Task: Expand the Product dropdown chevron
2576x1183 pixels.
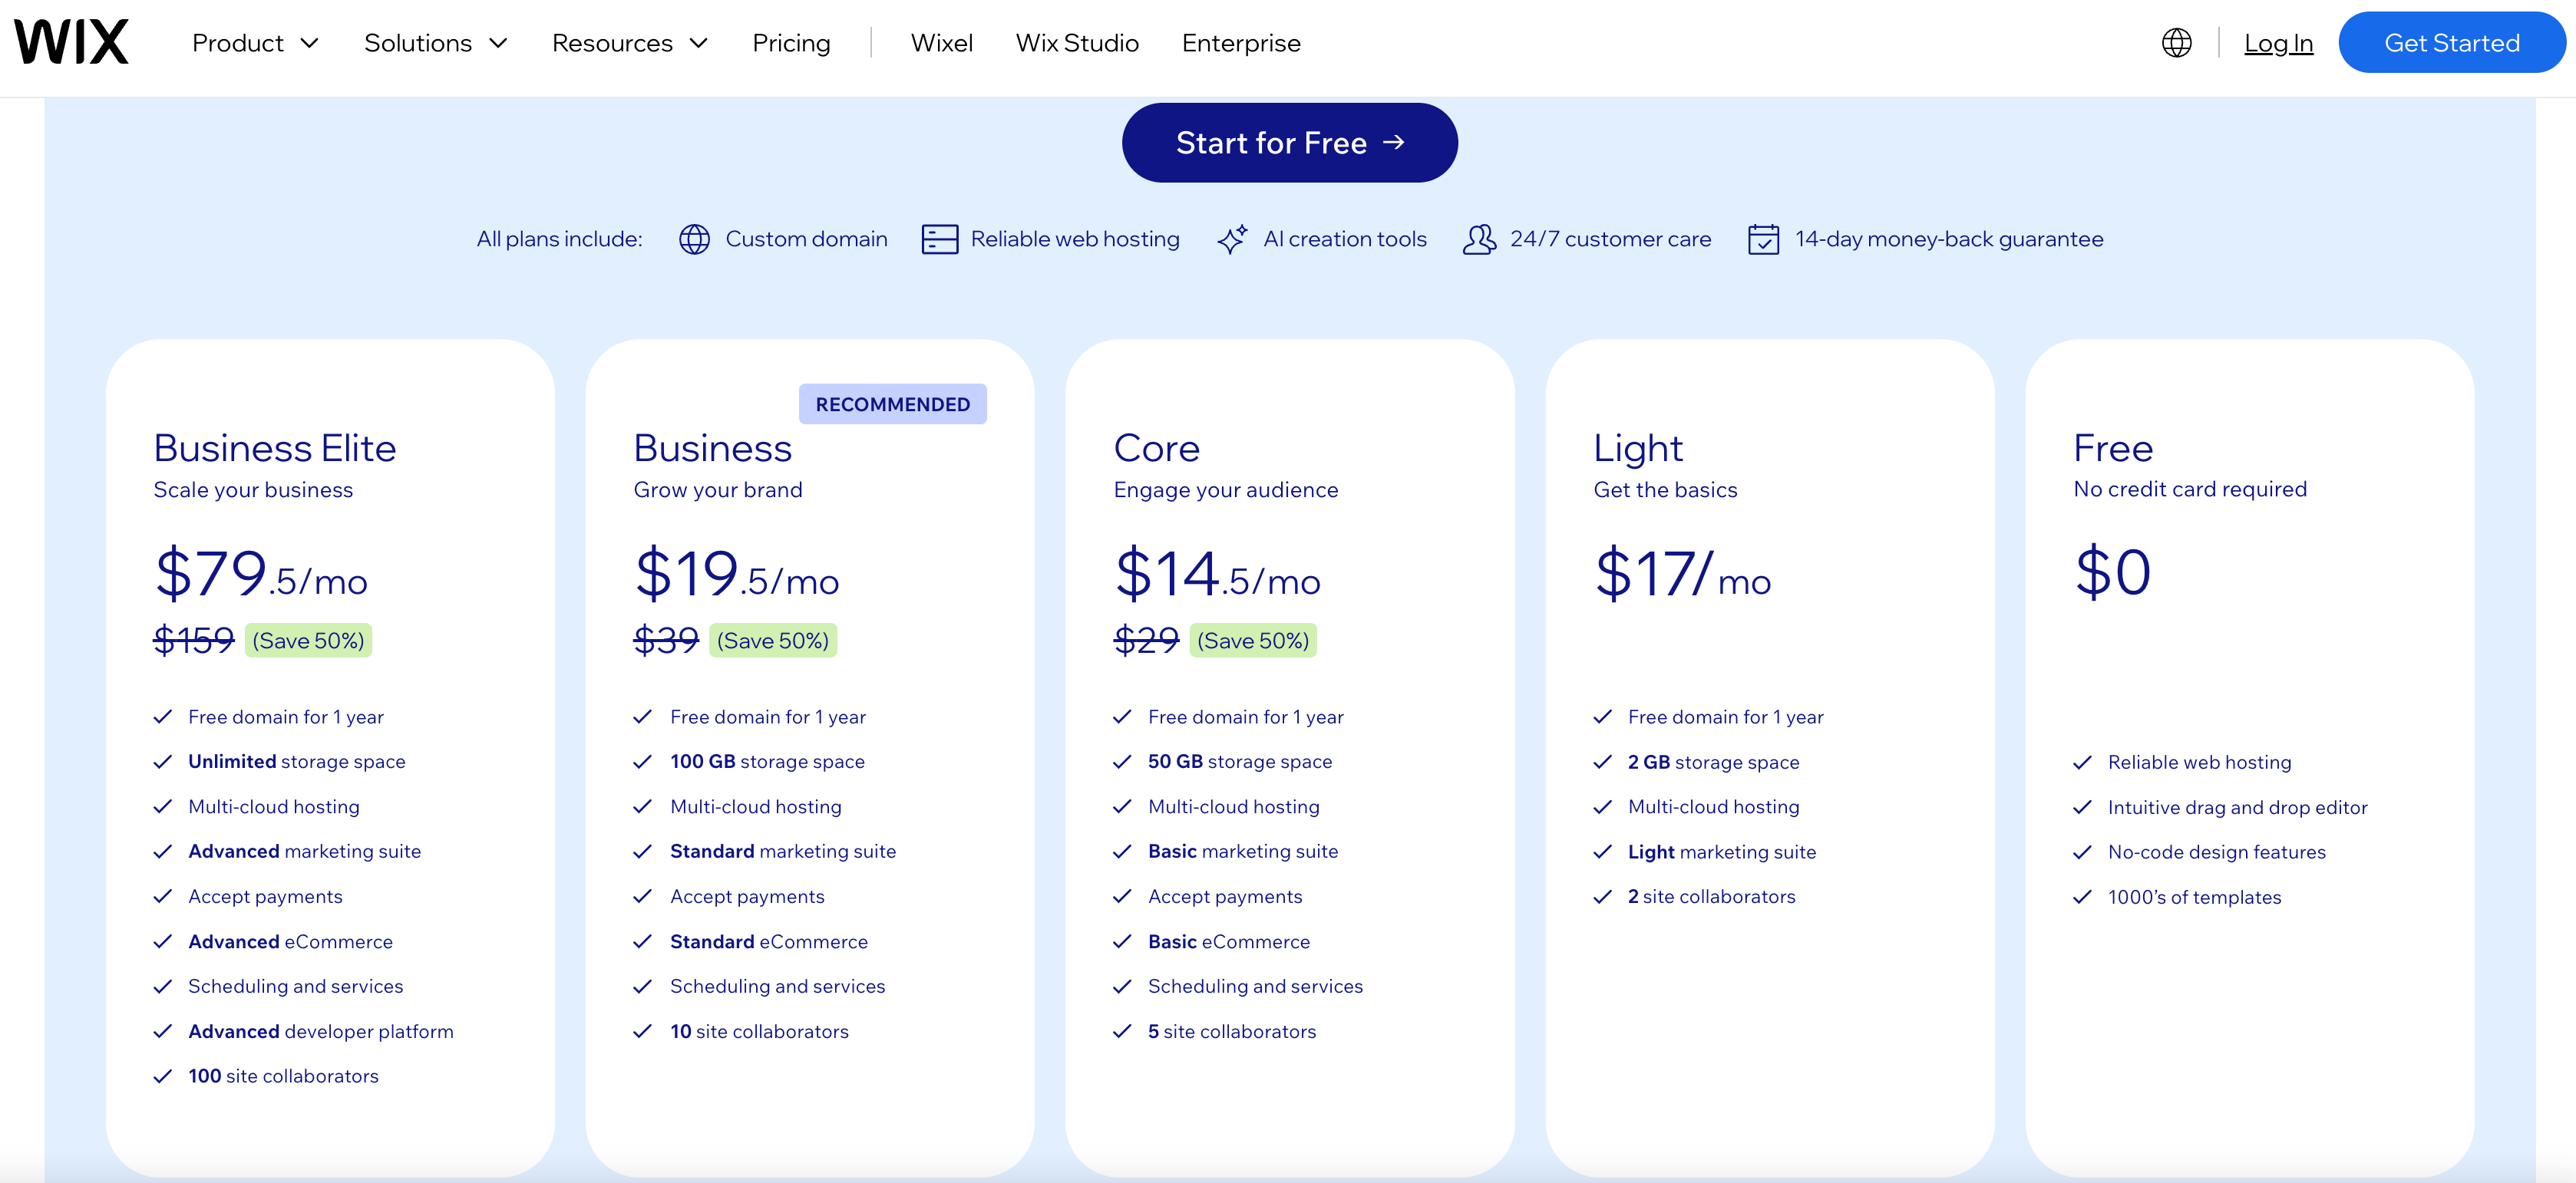Action: pos(310,44)
